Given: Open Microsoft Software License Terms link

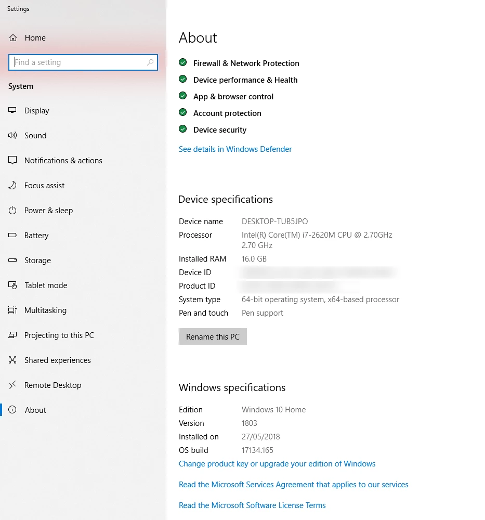Looking at the screenshot, I should coord(252,505).
